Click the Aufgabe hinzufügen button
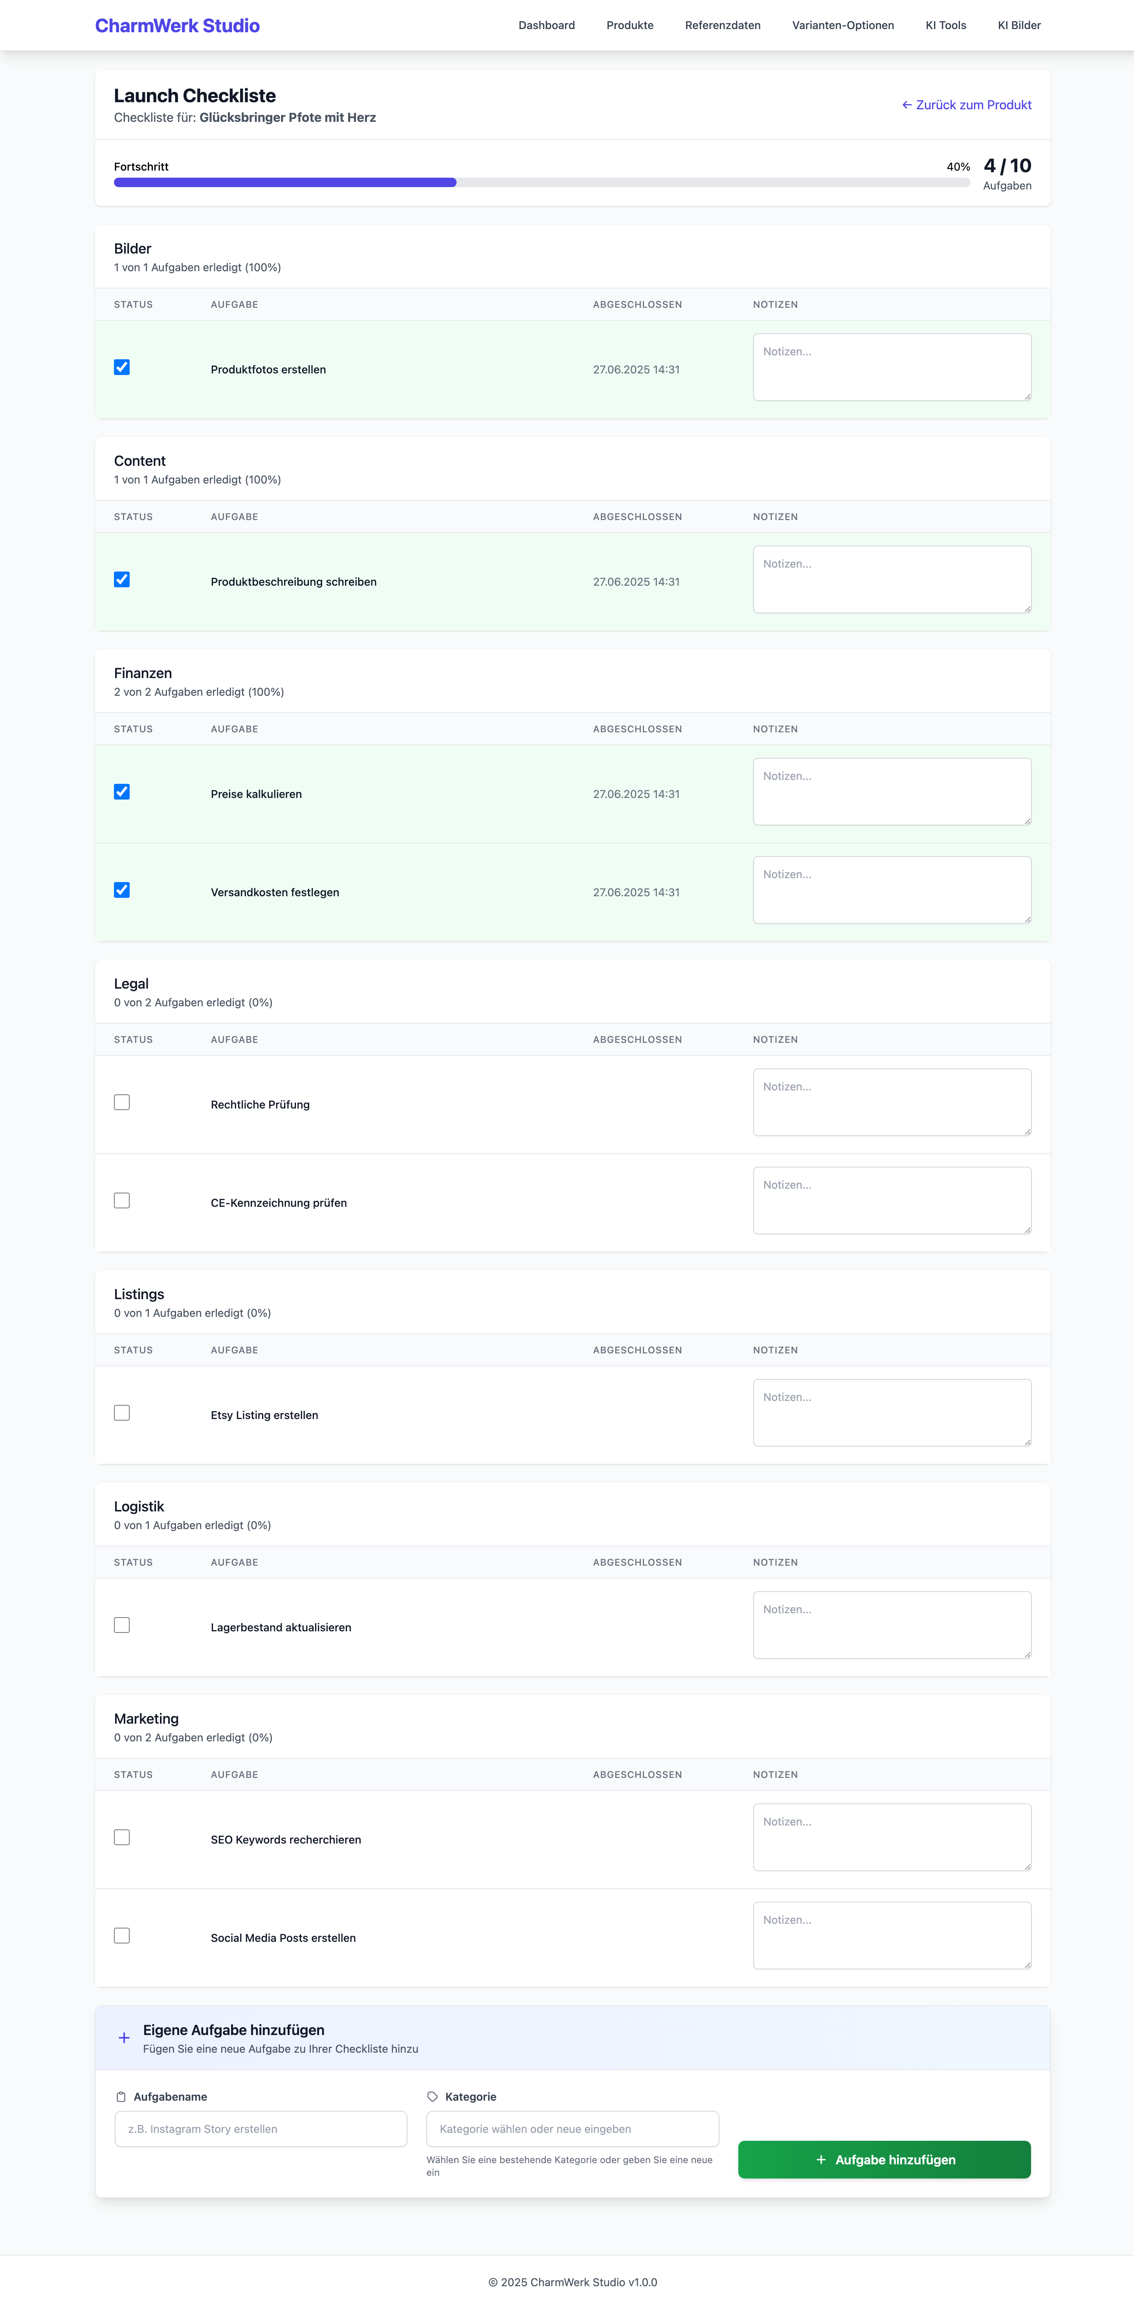This screenshot has height=2309, width=1134. pyautogui.click(x=884, y=2160)
